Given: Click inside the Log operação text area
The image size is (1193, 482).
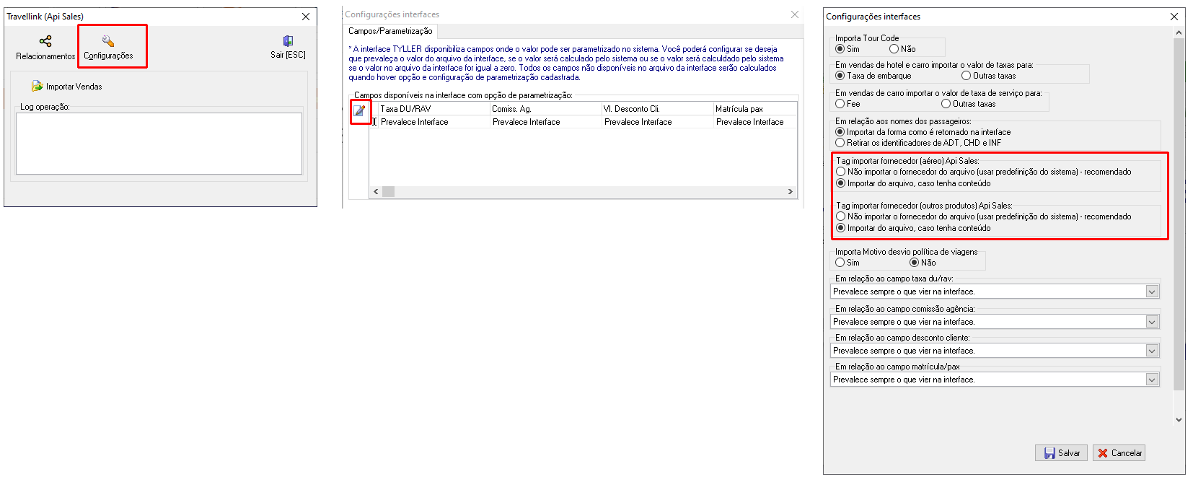Looking at the screenshot, I should coord(159,143).
